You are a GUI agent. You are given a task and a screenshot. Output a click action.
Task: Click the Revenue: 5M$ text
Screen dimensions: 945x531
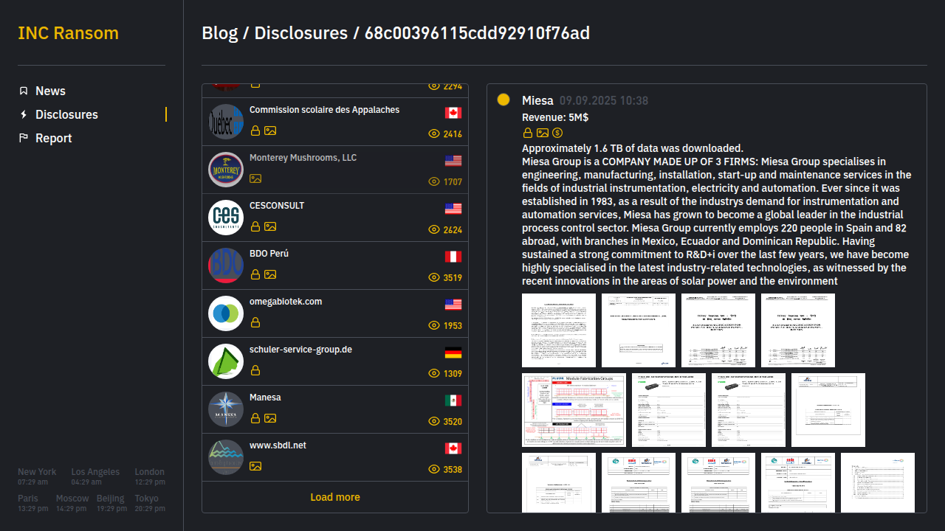pyautogui.click(x=555, y=117)
